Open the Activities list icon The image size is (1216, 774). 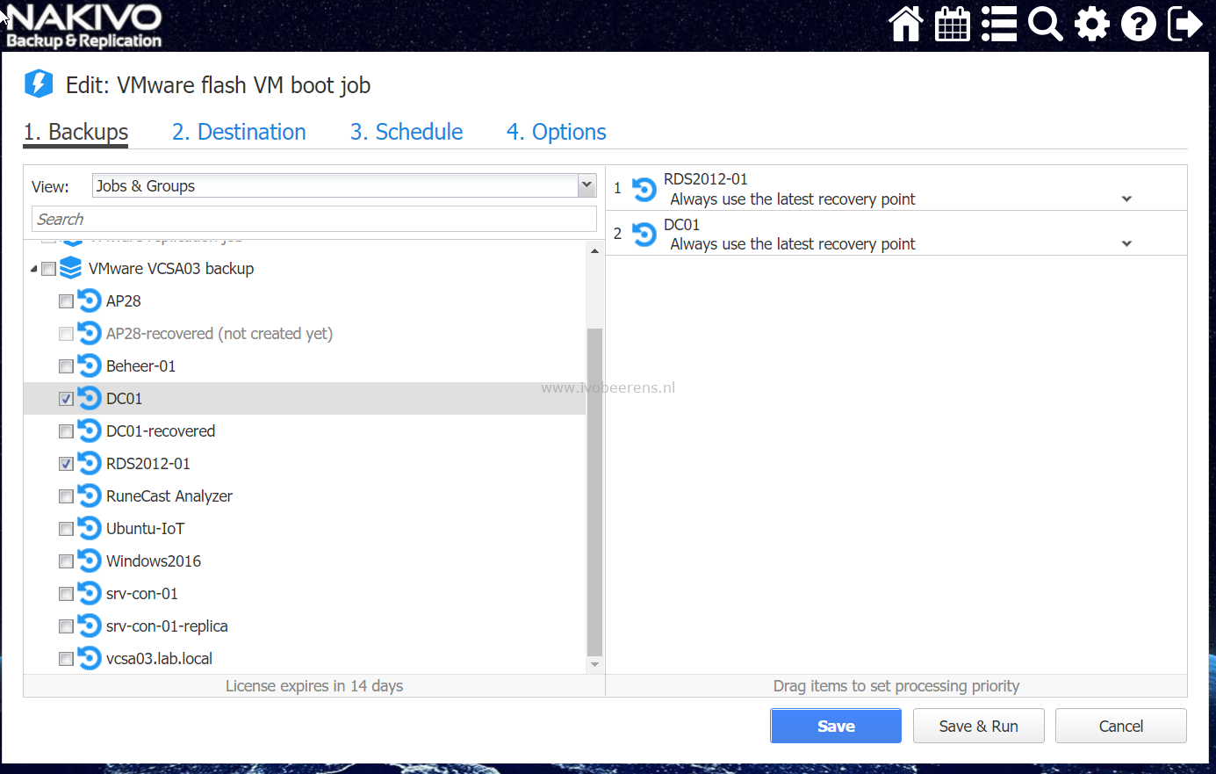point(998,25)
